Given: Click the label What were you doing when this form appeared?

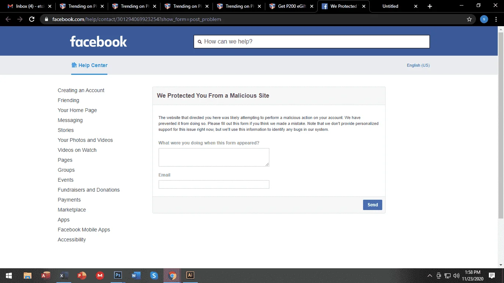Looking at the screenshot, I should (x=209, y=143).
